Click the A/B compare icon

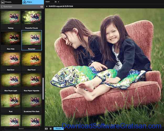pos(46,129)
